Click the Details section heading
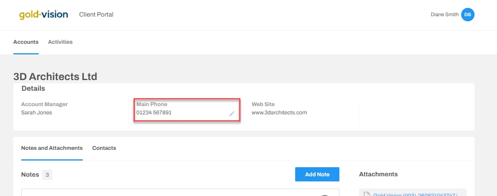497x196 pixels. point(34,88)
